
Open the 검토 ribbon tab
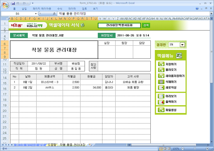(x=84, y=9)
